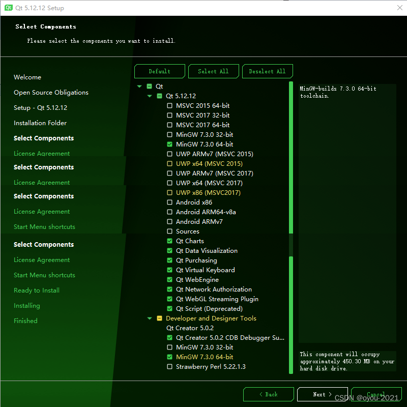Check Strawberry Perl 5.22.1.3
The width and height of the screenshot is (407, 407).
170,366
